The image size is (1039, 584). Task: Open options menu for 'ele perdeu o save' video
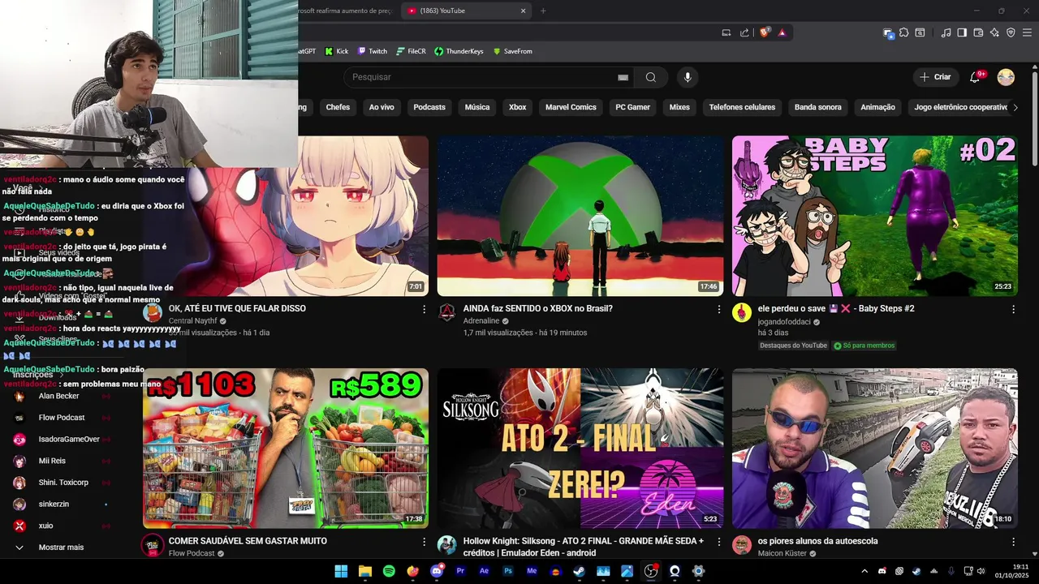[1013, 309]
